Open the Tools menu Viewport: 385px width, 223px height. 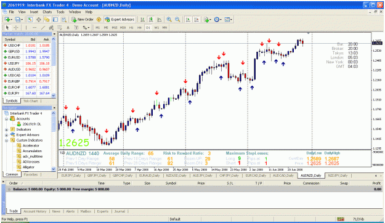tap(60, 12)
